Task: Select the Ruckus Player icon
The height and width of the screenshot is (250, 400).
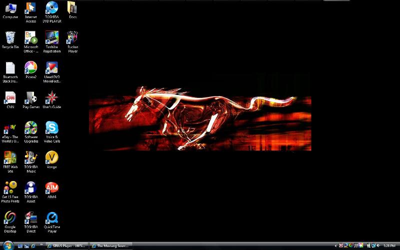Action: pyautogui.click(x=72, y=38)
